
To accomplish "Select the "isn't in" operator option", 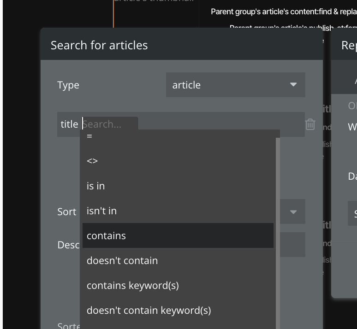I will 101,211.
